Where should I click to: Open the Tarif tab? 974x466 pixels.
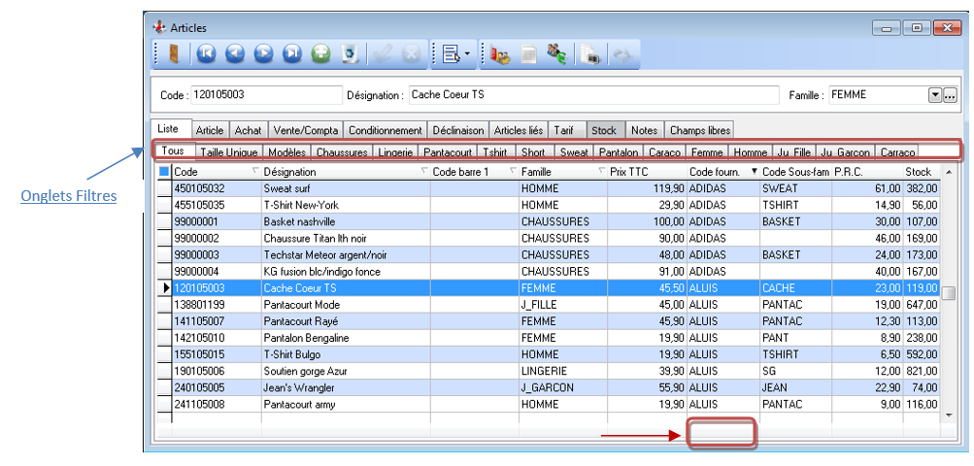click(x=564, y=130)
